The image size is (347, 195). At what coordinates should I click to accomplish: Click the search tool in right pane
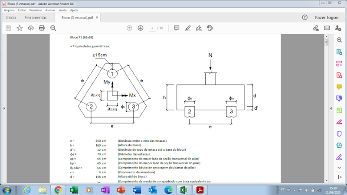click(x=339, y=40)
